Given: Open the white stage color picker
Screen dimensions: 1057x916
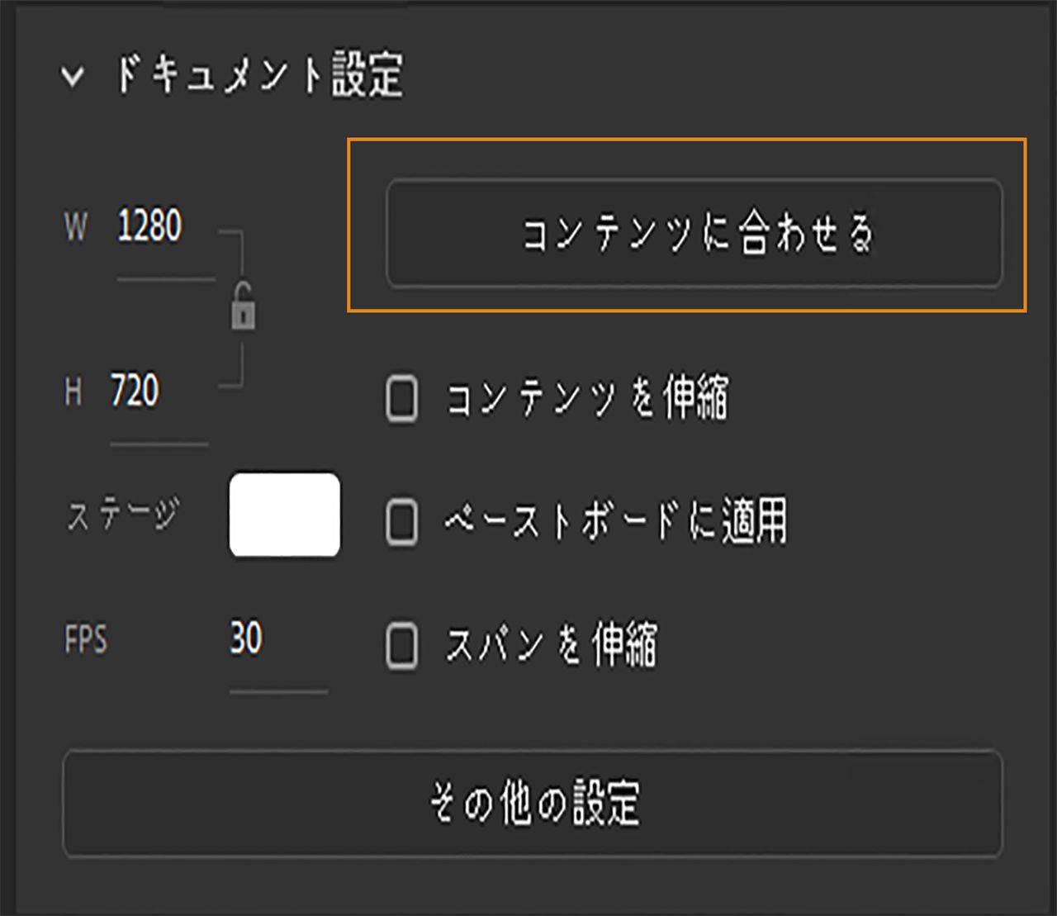Looking at the screenshot, I should coord(285,514).
